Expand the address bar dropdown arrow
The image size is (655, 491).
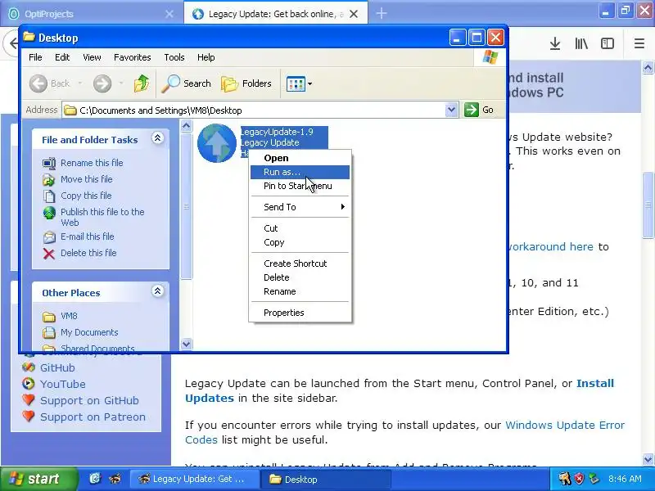451,110
